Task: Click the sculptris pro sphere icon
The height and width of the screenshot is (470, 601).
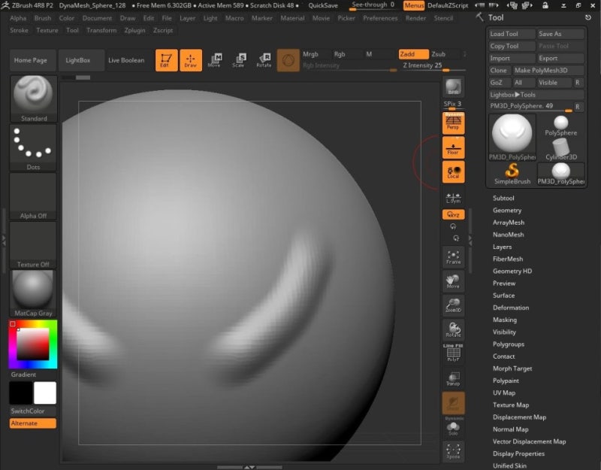Action: (288, 60)
